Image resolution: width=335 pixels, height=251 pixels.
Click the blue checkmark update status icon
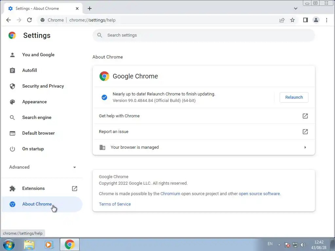(104, 97)
